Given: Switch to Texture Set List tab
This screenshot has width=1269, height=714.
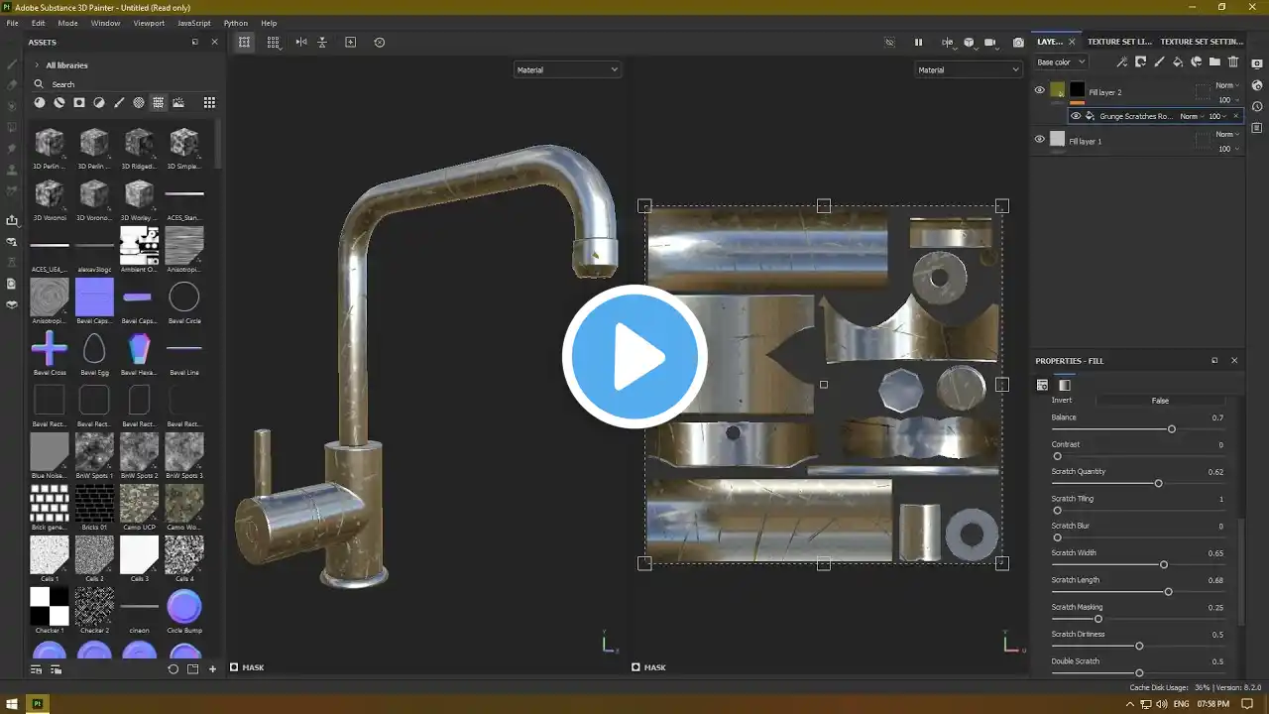Looking at the screenshot, I should [1119, 42].
